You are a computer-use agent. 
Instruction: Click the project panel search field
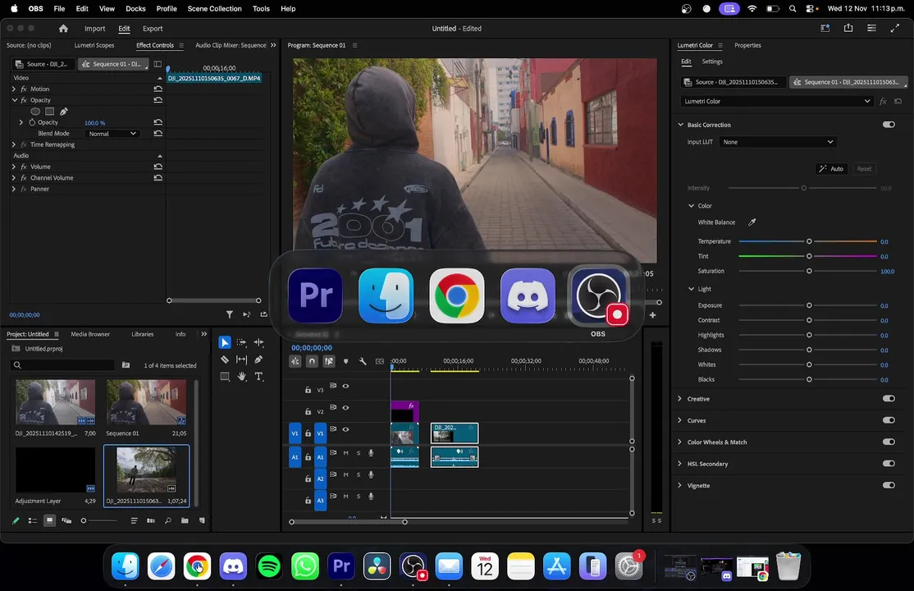point(63,365)
